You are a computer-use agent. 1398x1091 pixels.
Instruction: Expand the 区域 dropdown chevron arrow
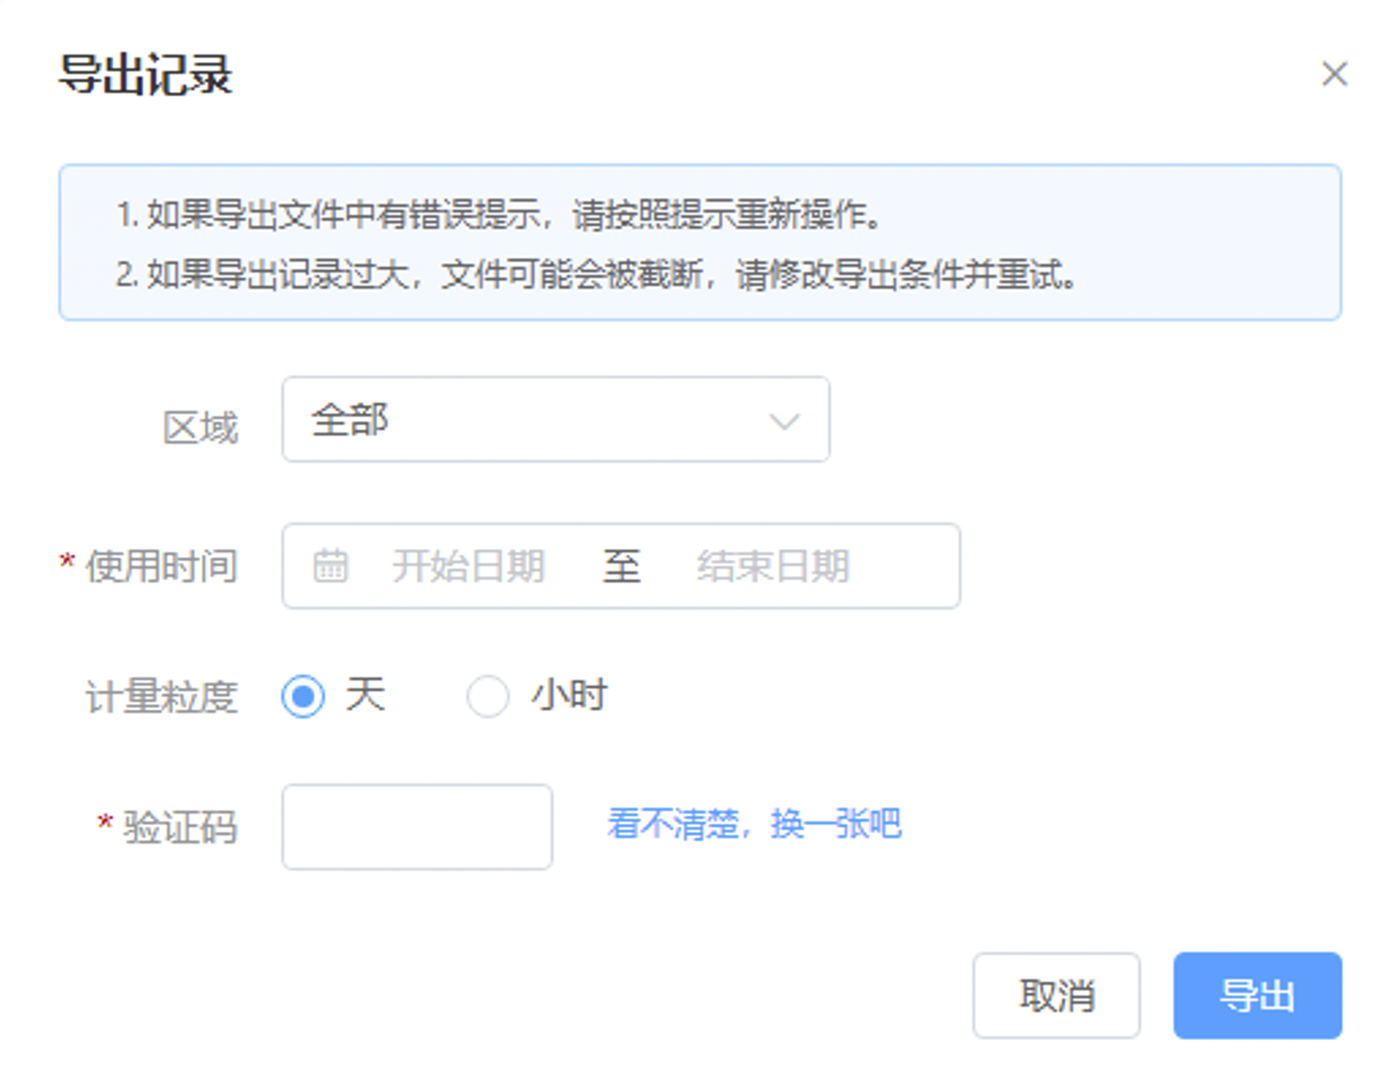click(784, 421)
